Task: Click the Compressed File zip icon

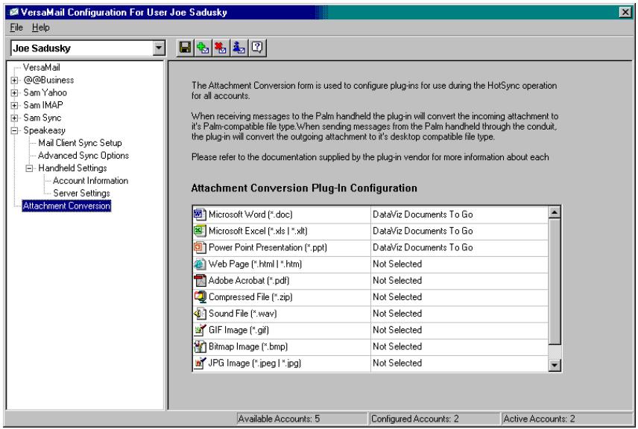Action: click(200, 297)
